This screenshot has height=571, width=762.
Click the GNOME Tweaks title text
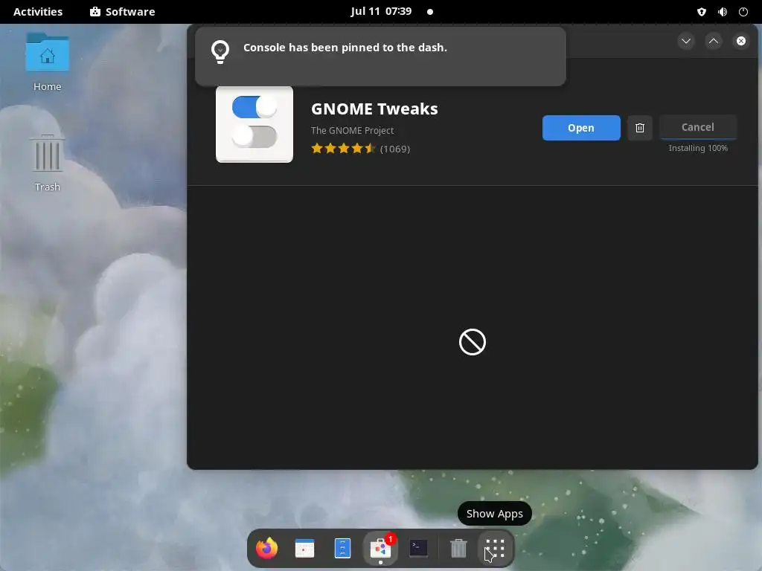click(374, 109)
